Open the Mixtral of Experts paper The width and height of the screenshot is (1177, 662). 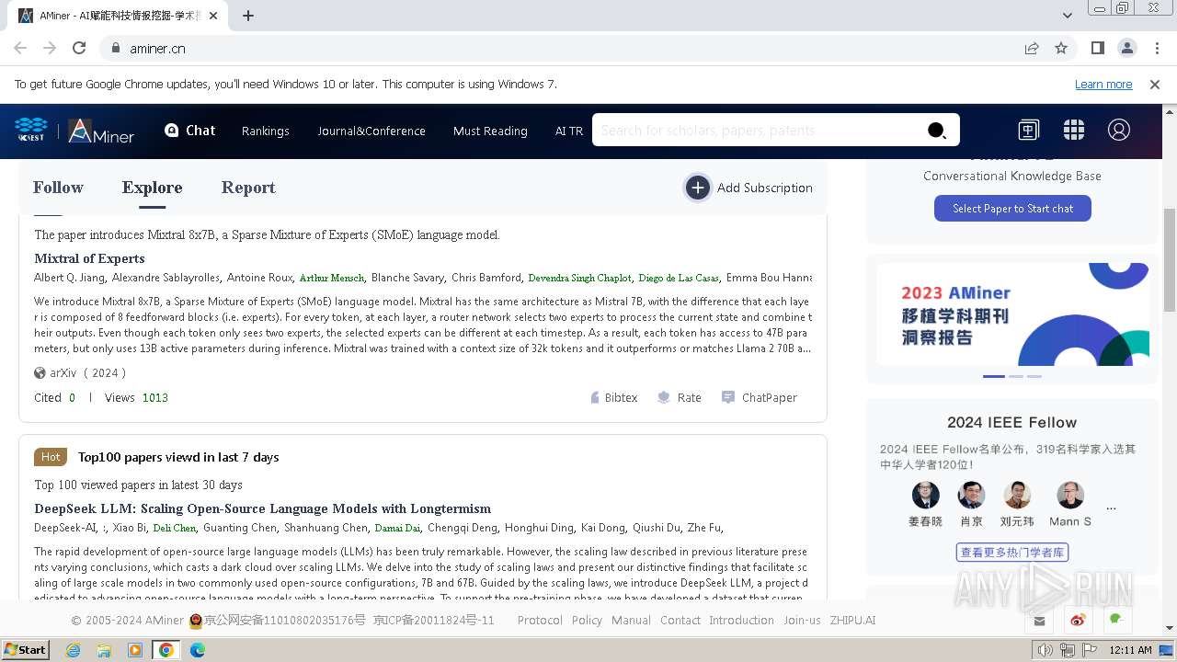(89, 258)
